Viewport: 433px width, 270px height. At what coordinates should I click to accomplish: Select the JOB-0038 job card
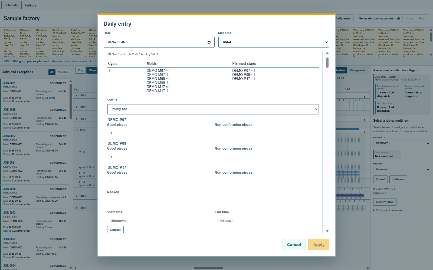(x=35, y=196)
